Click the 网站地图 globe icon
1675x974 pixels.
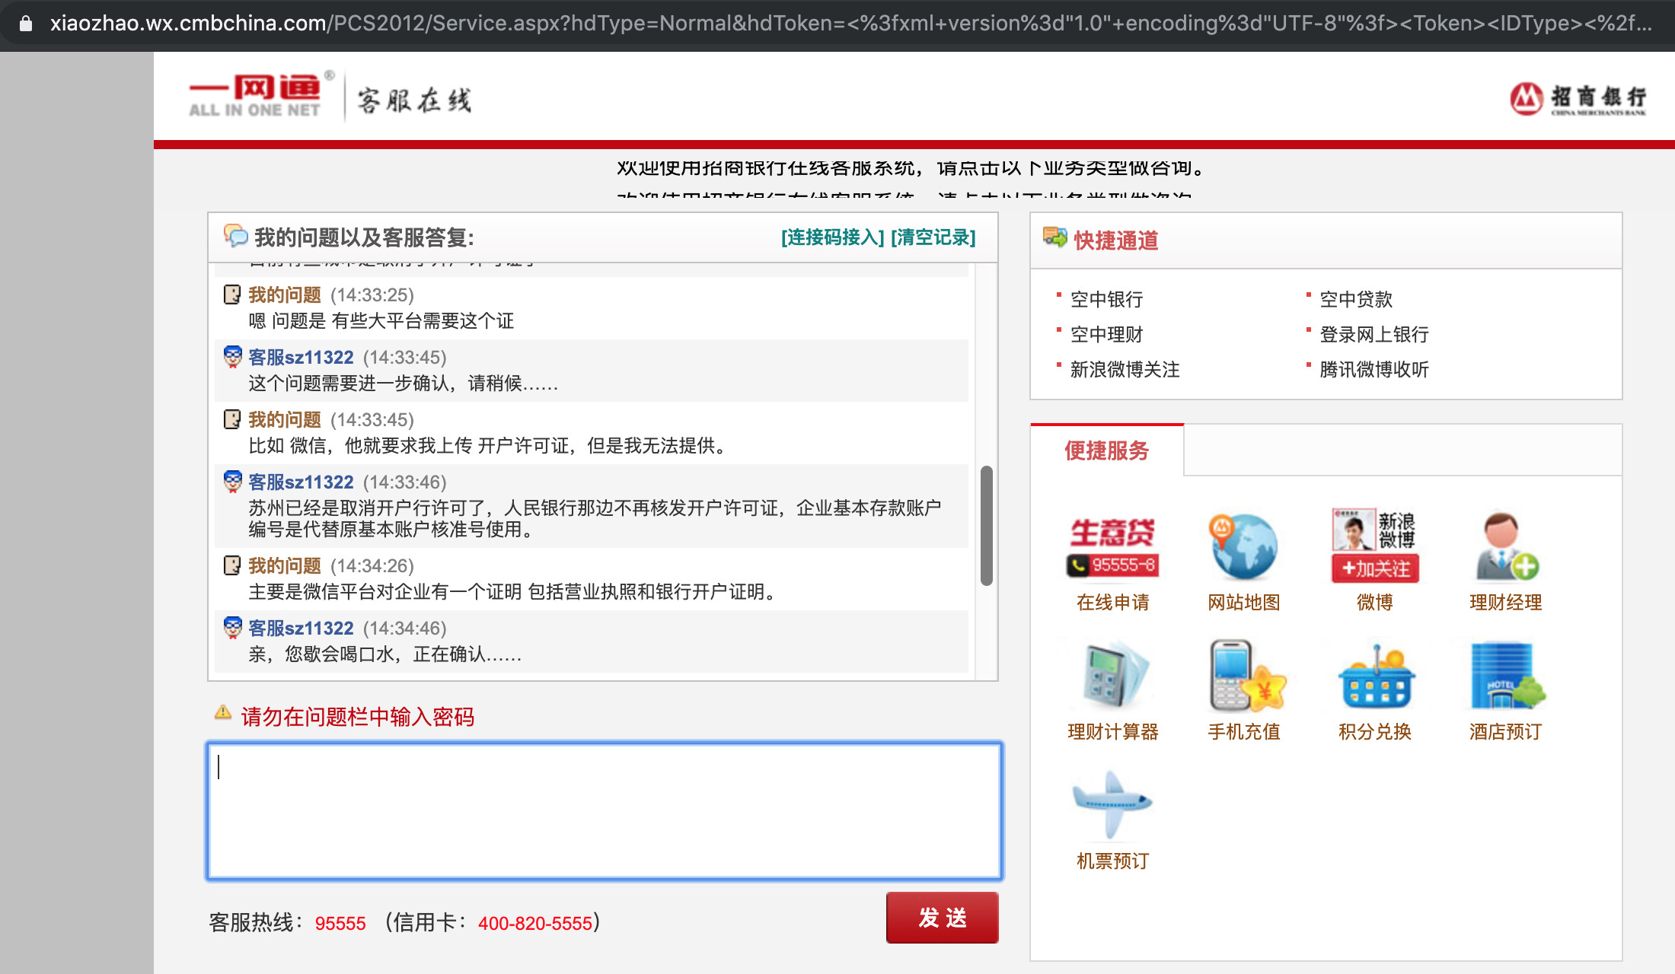pos(1243,547)
